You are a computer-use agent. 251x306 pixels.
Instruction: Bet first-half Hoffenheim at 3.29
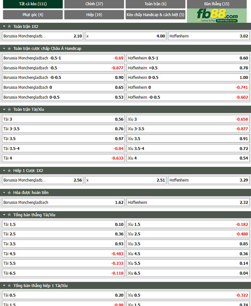[208, 180]
